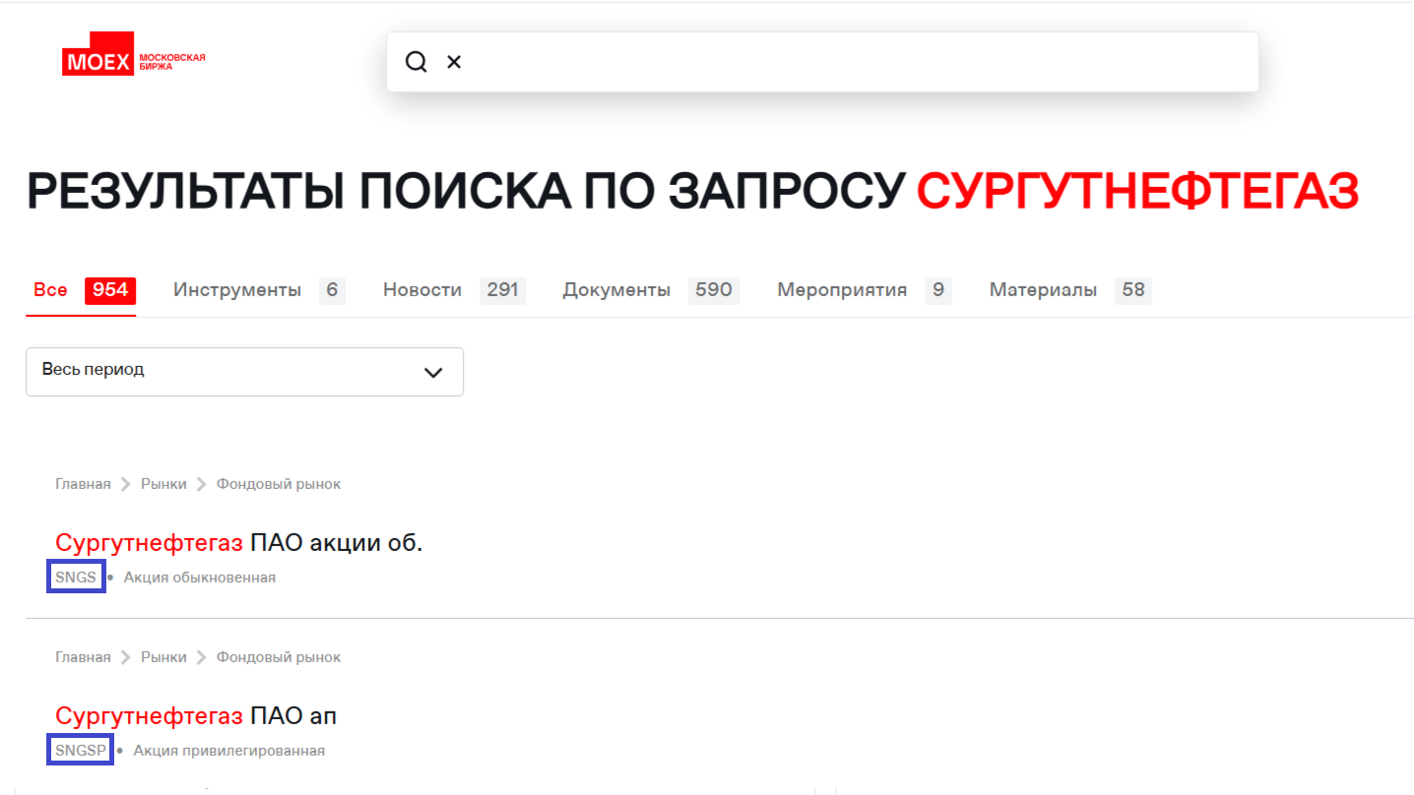The height and width of the screenshot is (795, 1414).
Task: Click Главная breadcrumb in SNGS result
Action: (83, 484)
